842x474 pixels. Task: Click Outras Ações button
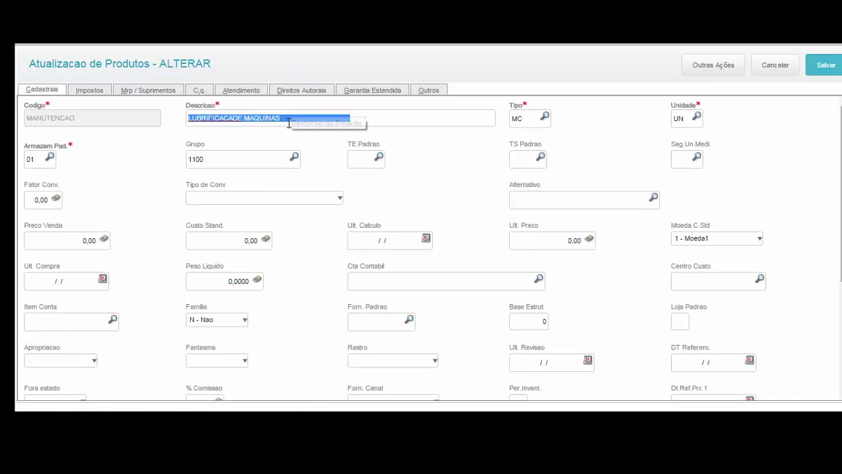click(x=713, y=65)
